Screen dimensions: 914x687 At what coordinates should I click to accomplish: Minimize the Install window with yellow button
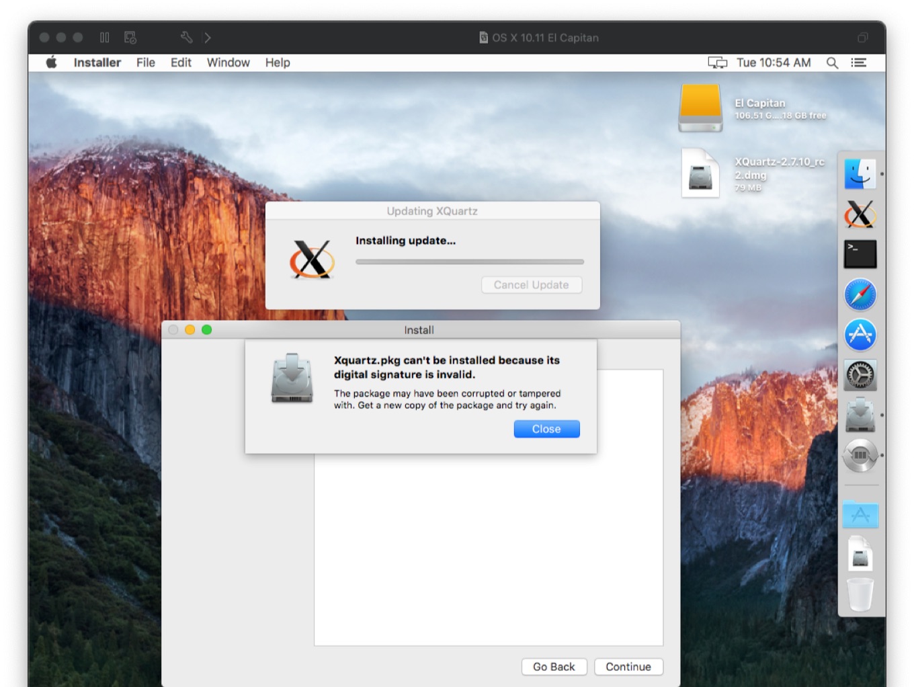click(190, 329)
